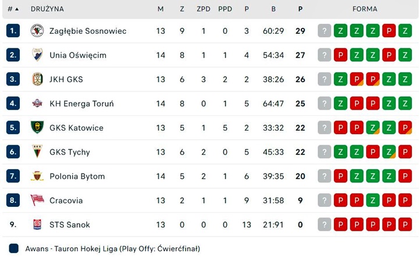
Task: Click the Polonia Bytom team logo
Action: (37, 176)
